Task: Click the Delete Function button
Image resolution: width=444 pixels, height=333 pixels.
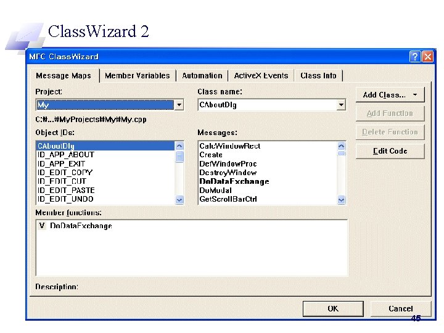Action: pos(390,132)
